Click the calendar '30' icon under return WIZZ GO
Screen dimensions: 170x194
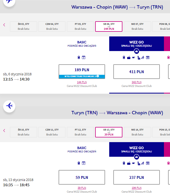pos(148,163)
